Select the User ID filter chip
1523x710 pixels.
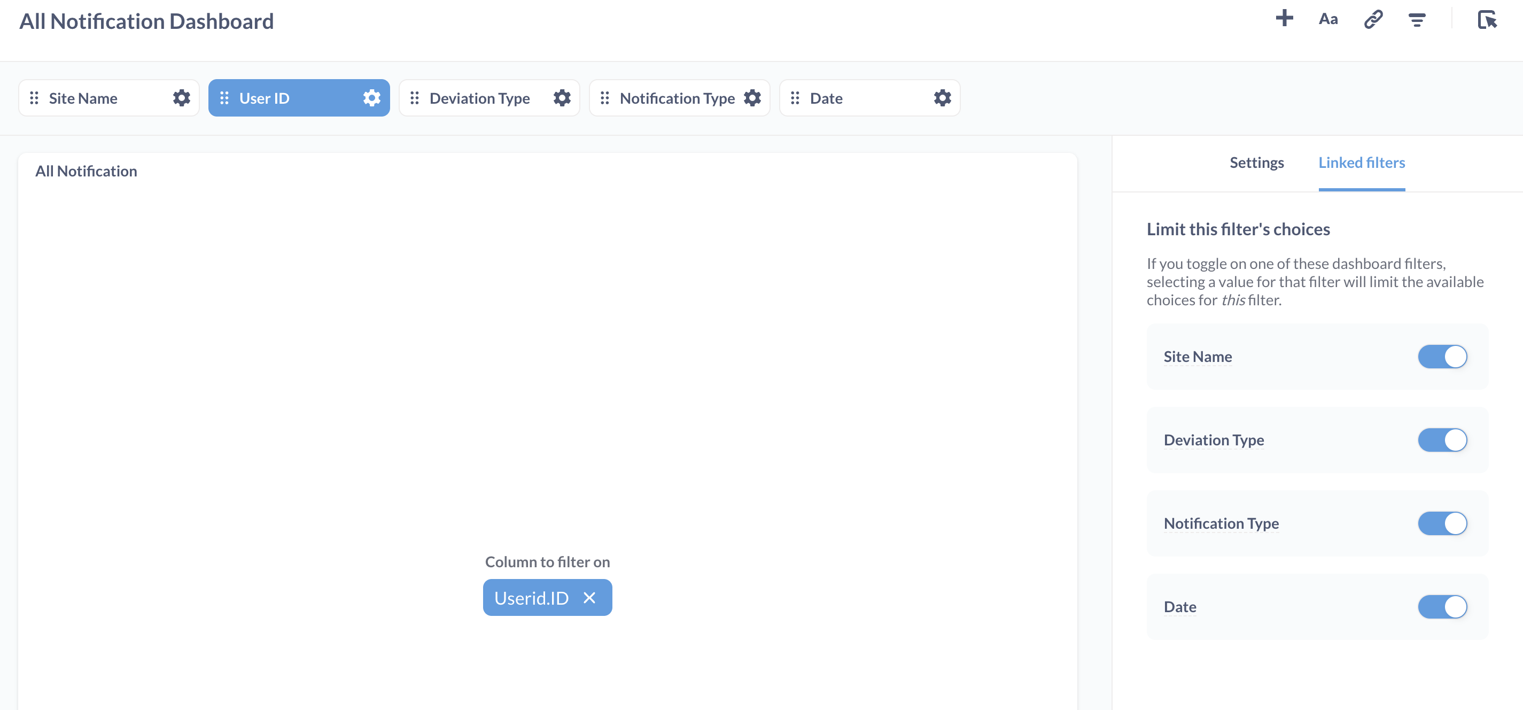[265, 98]
